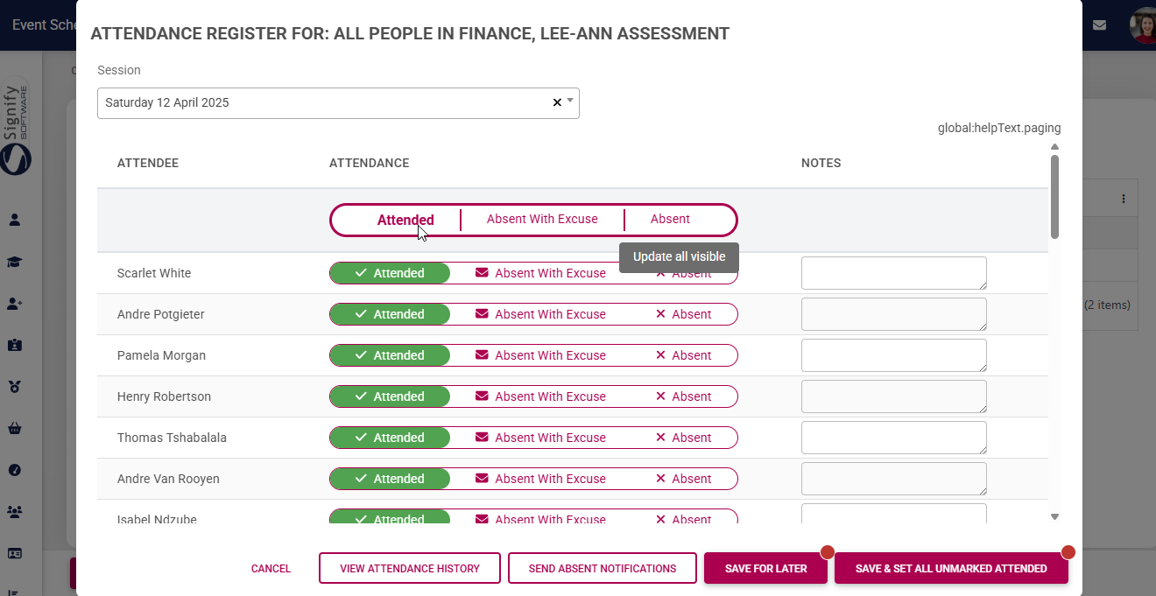This screenshot has width=1156, height=596.
Task: Click Send Absent Notifications button
Action: pyautogui.click(x=603, y=568)
